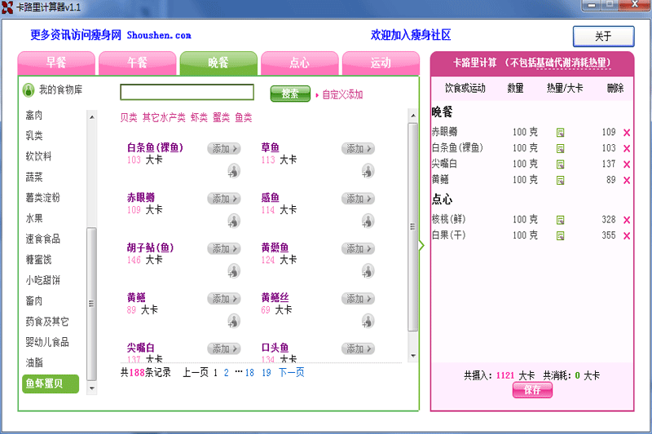This screenshot has width=652, height=434.
Task: Open the 点心 tab
Action: [299, 63]
